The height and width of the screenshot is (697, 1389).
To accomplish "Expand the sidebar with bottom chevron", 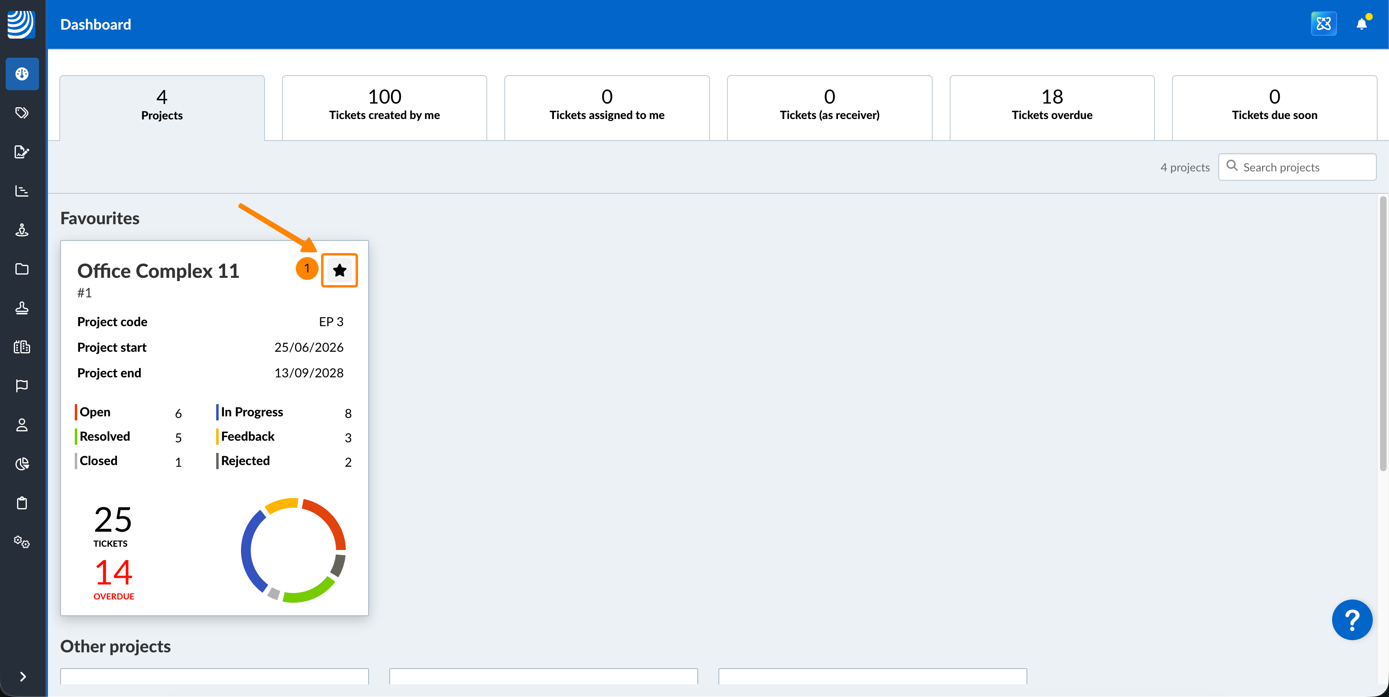I will pos(23,677).
